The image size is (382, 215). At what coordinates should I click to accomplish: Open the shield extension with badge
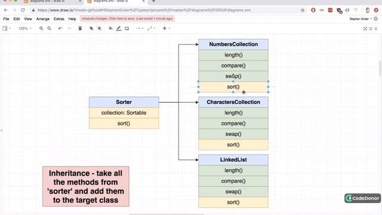coord(339,10)
